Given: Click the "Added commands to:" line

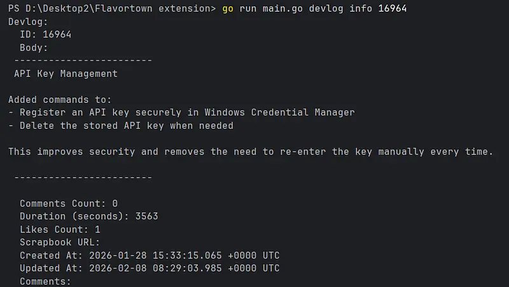Looking at the screenshot, I should tap(60, 100).
